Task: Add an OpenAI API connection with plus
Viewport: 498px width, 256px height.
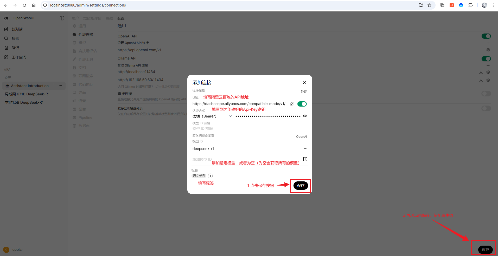Action: [488, 43]
